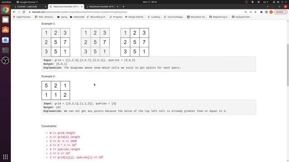Open OBS Studio from the dock
The height and width of the screenshot is (162, 289).
(5, 60)
